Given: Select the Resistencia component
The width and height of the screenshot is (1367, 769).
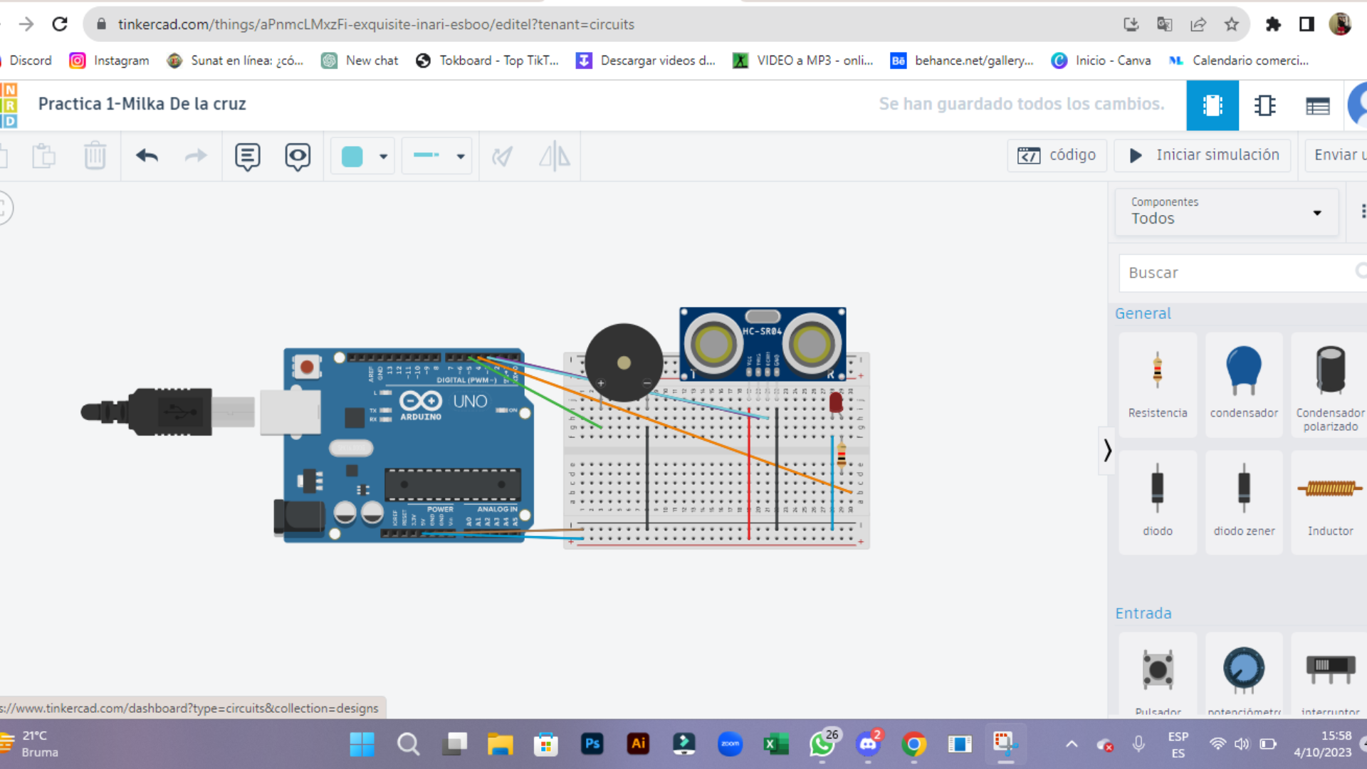Looking at the screenshot, I should pyautogui.click(x=1157, y=384).
